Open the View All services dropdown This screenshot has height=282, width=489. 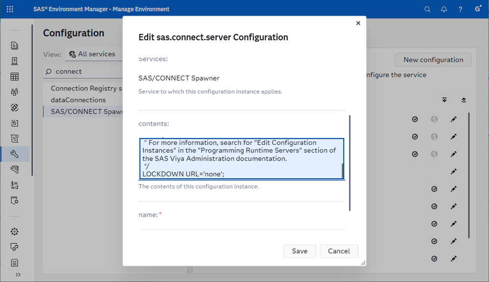pyautogui.click(x=94, y=54)
